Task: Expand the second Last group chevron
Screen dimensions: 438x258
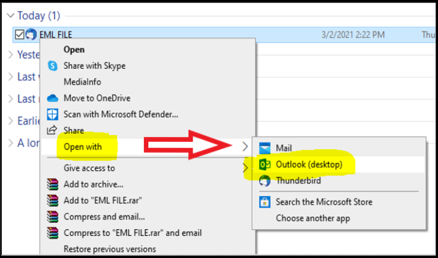Action: 10,98
